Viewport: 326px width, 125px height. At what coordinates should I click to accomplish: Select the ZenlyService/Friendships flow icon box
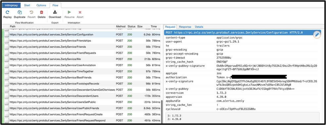click(7, 41)
